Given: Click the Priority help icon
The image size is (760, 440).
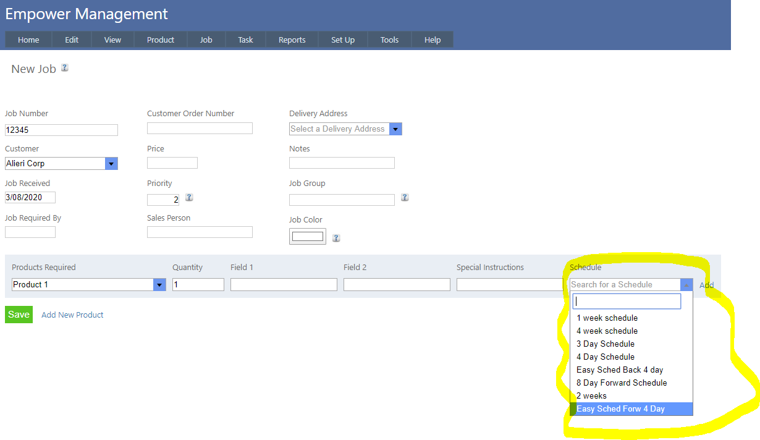Looking at the screenshot, I should [189, 198].
